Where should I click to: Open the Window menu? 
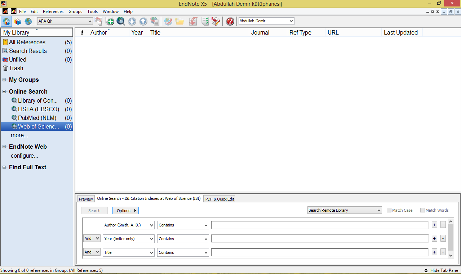(111, 12)
